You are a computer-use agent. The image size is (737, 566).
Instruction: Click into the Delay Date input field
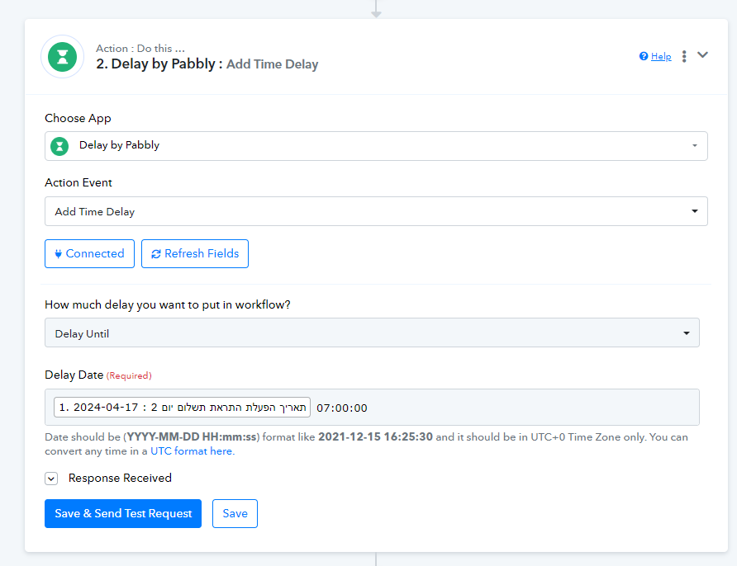pos(372,408)
